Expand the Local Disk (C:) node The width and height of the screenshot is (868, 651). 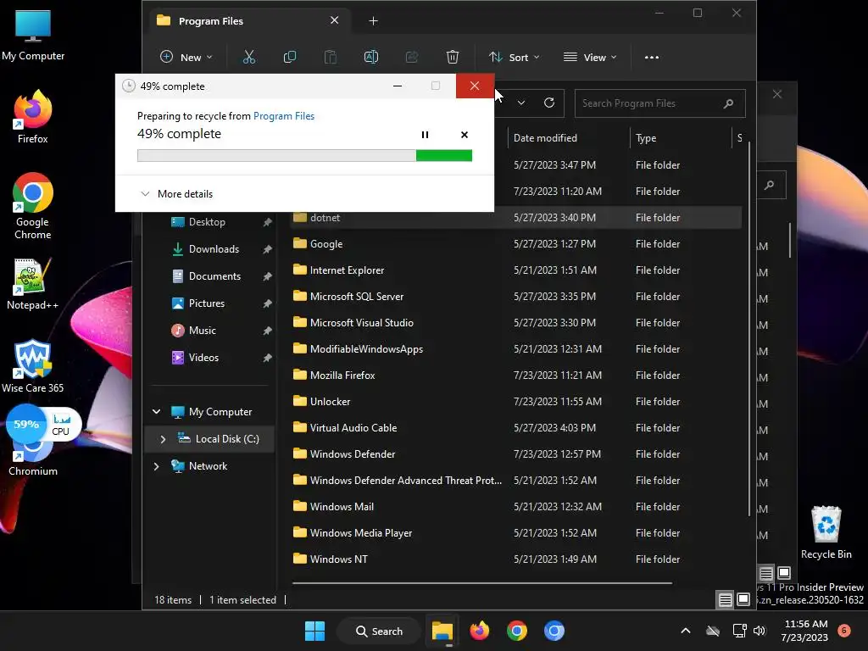point(163,439)
